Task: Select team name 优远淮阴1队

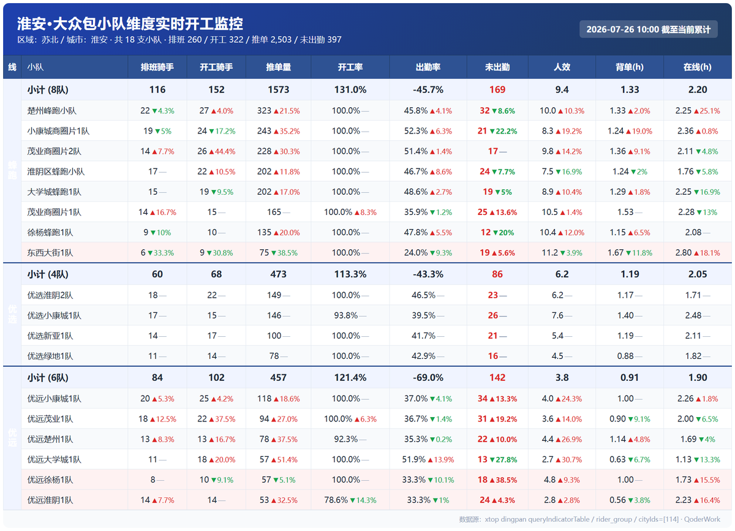Action: pos(50,500)
